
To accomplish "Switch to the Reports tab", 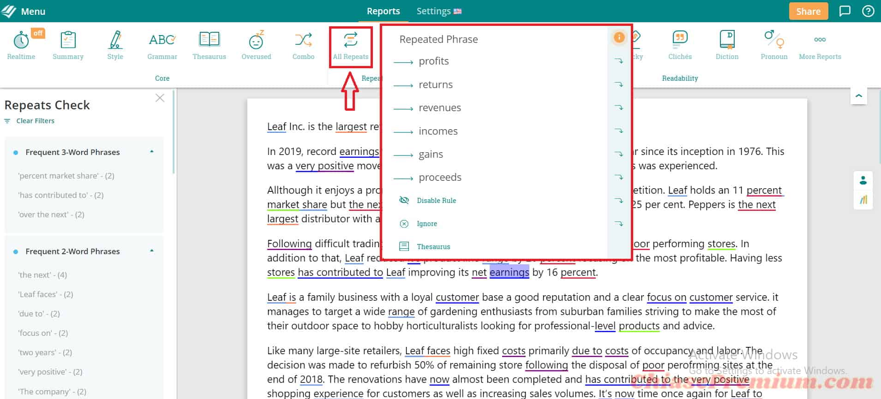I will (383, 11).
